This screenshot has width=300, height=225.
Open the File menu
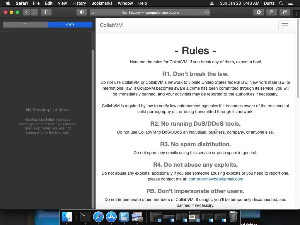coord(36,3)
